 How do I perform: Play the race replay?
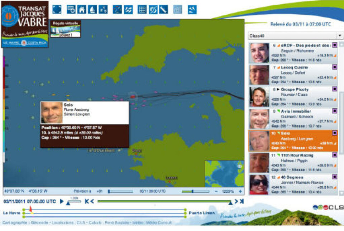62,201
